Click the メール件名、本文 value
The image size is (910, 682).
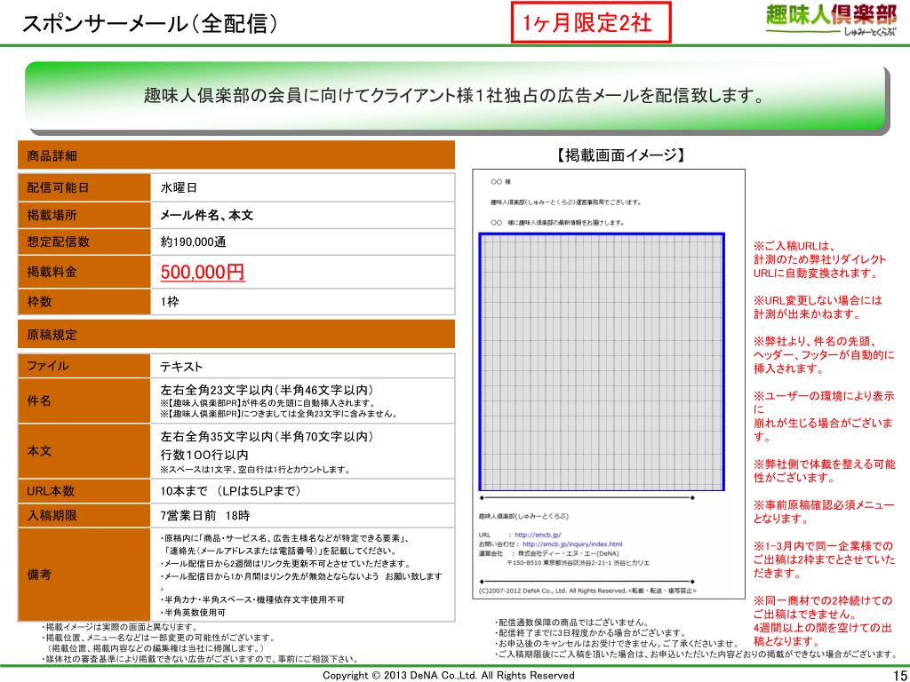(206, 215)
